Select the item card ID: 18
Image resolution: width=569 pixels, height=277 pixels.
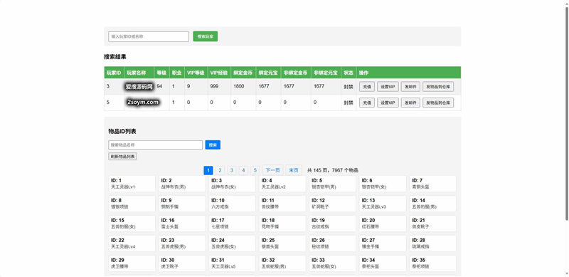282,224
